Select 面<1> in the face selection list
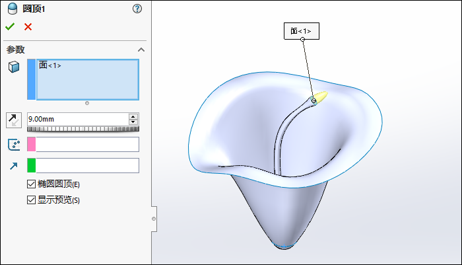The width and height of the screenshot is (462, 265). pyautogui.click(x=50, y=65)
